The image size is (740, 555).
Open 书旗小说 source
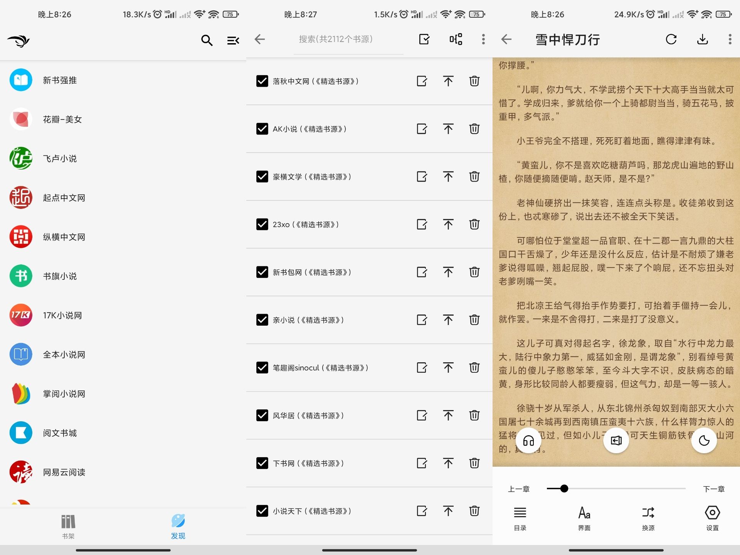pos(123,276)
